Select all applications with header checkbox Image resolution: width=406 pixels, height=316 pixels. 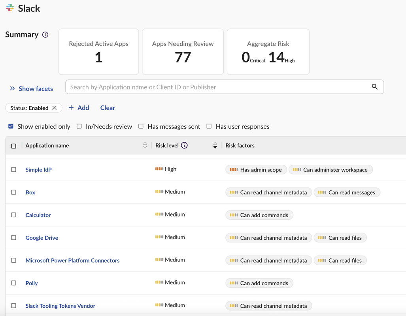14,146
